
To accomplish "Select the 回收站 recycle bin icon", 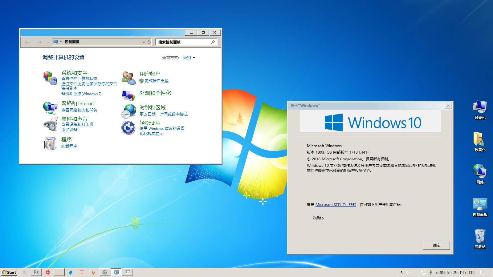I will tap(480, 239).
